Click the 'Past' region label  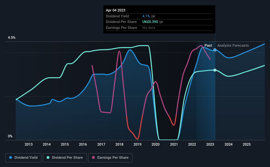[208, 45]
